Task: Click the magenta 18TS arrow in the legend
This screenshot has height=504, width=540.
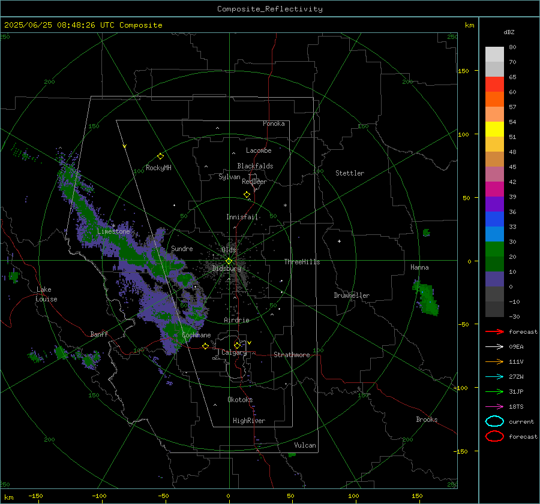Action: [494, 407]
